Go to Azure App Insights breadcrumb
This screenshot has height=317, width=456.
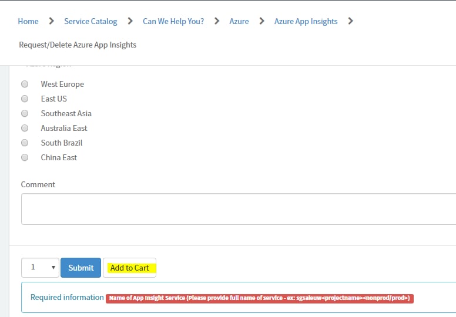pos(306,21)
